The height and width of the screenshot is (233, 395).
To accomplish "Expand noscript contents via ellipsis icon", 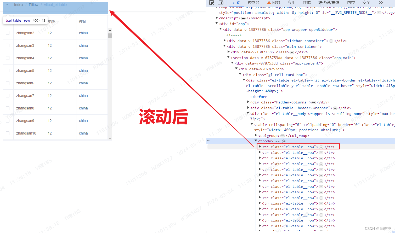I will (x=244, y=18).
